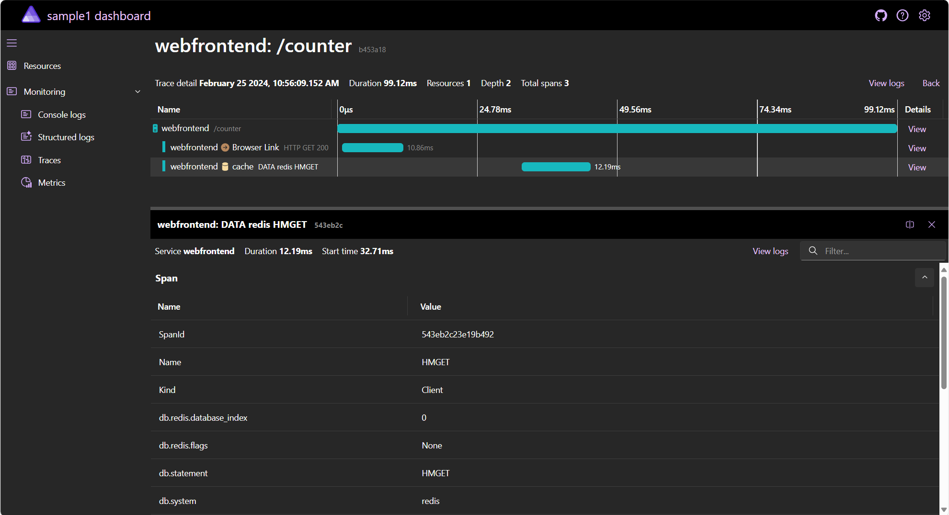Click View logs link in trace header
Screen dimensions: 949x515
pos(886,83)
